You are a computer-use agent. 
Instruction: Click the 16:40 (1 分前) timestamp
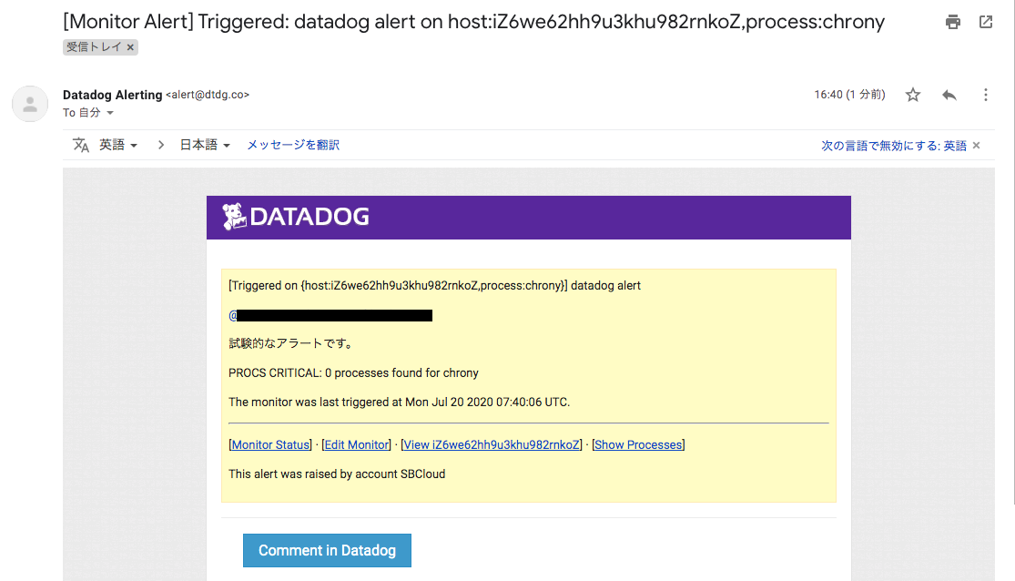(849, 95)
